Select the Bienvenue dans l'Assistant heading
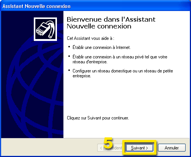 [111, 23]
